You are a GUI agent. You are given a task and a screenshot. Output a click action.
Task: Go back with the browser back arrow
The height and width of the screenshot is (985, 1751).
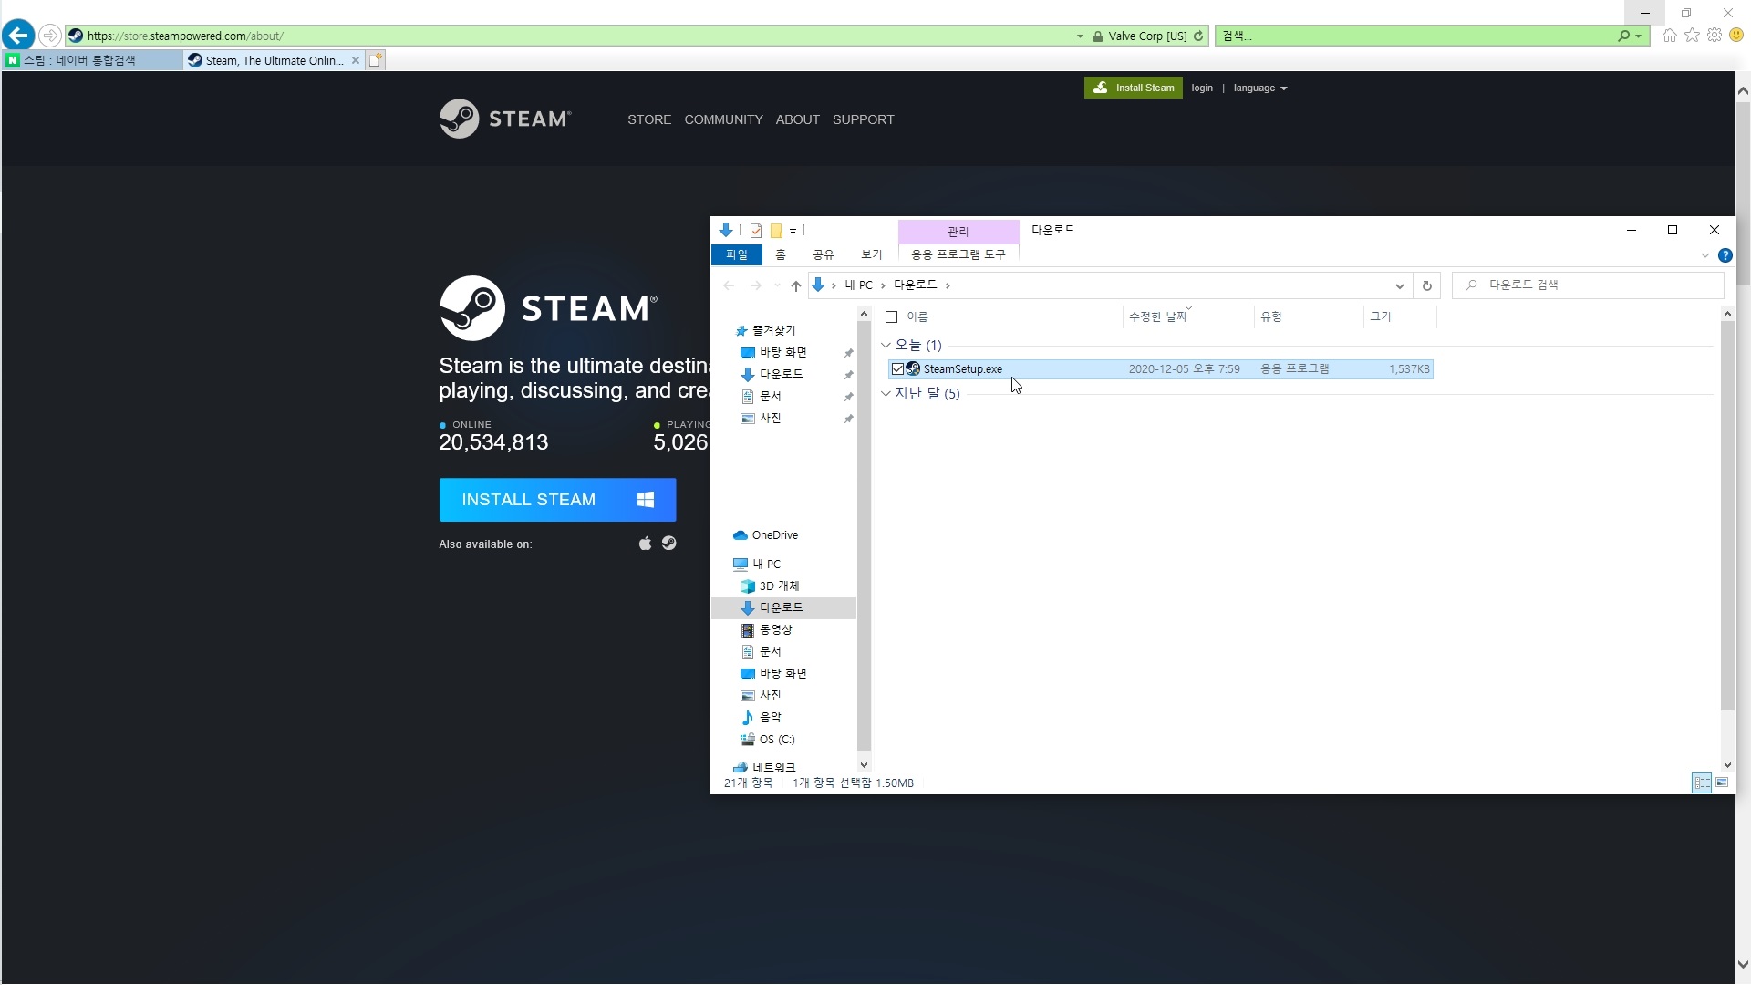pyautogui.click(x=18, y=36)
